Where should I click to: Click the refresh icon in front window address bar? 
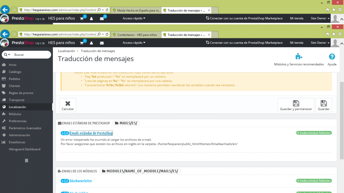coord(107,34)
